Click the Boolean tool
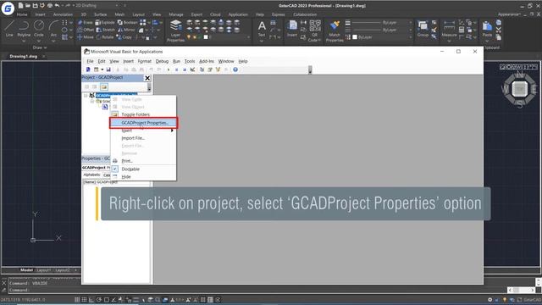The width and height of the screenshot is (542, 305). coord(127,23)
